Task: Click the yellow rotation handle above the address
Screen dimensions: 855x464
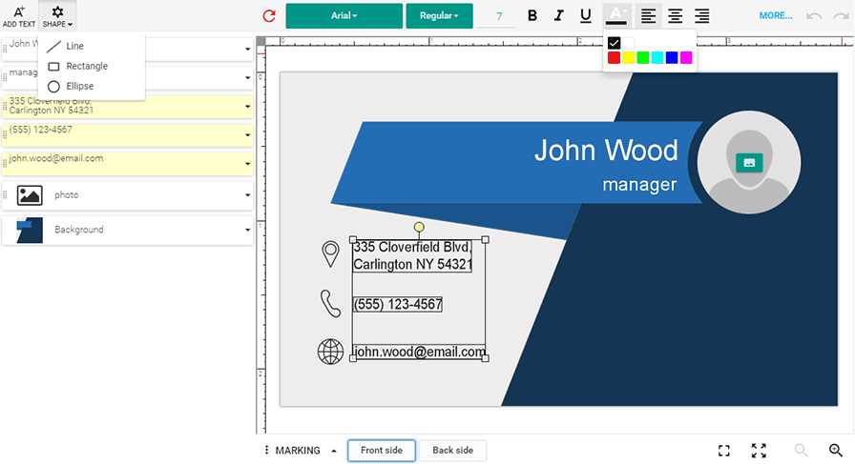Action: pos(419,227)
